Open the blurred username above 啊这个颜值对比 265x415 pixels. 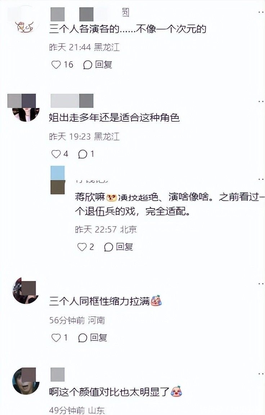click(x=57, y=375)
